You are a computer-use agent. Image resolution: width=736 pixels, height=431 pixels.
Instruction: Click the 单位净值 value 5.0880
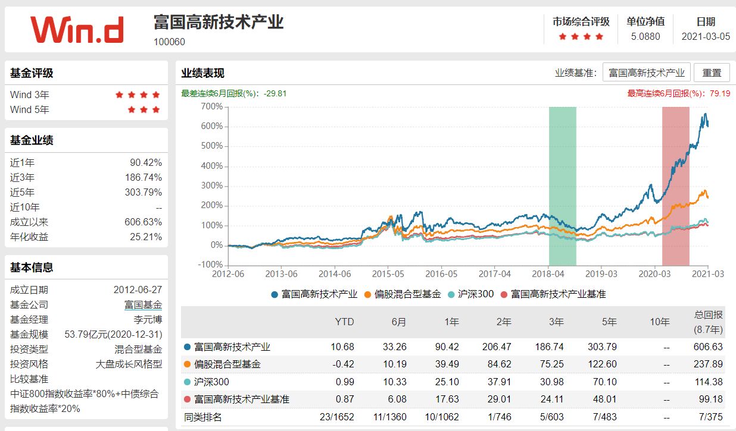[646, 36]
